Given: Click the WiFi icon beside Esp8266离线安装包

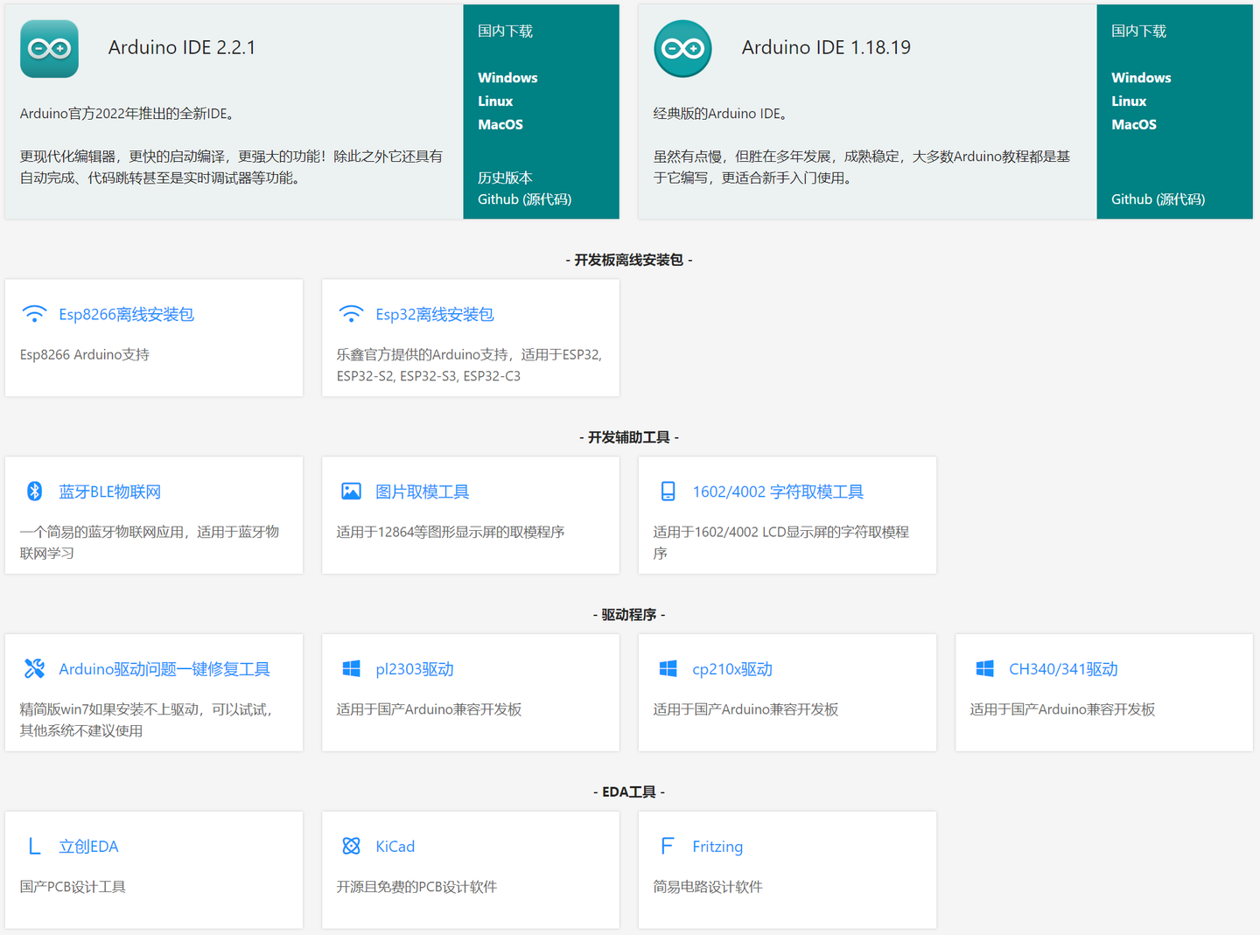Looking at the screenshot, I should 34,312.
